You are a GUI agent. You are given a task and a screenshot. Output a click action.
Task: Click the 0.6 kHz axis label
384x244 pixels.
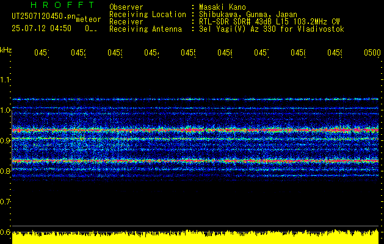click(x=5, y=232)
